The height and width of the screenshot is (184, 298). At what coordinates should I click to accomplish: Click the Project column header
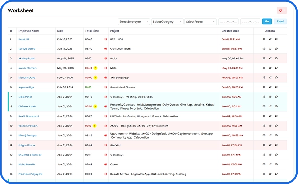point(115,31)
